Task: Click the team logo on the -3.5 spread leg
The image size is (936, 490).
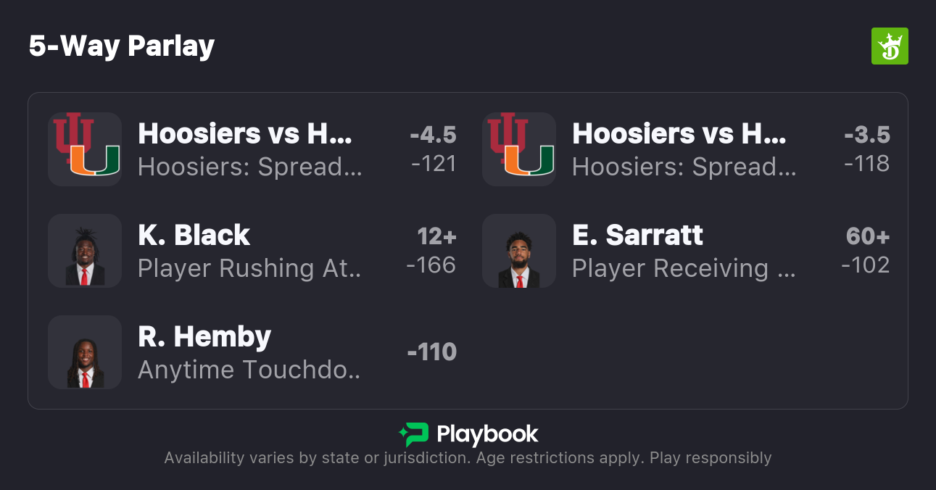Action: click(518, 149)
